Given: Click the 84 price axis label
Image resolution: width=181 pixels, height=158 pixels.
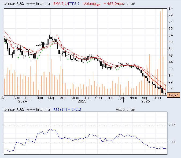Looking at the screenshot, I should (171, 8).
